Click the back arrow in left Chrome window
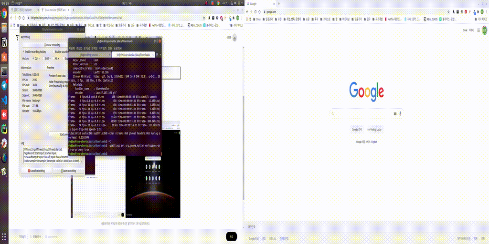489x244 pixels. [11, 18]
